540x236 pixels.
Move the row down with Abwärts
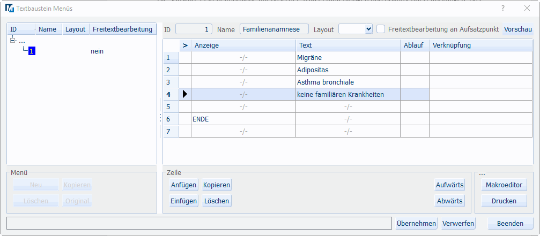[x=450, y=201]
